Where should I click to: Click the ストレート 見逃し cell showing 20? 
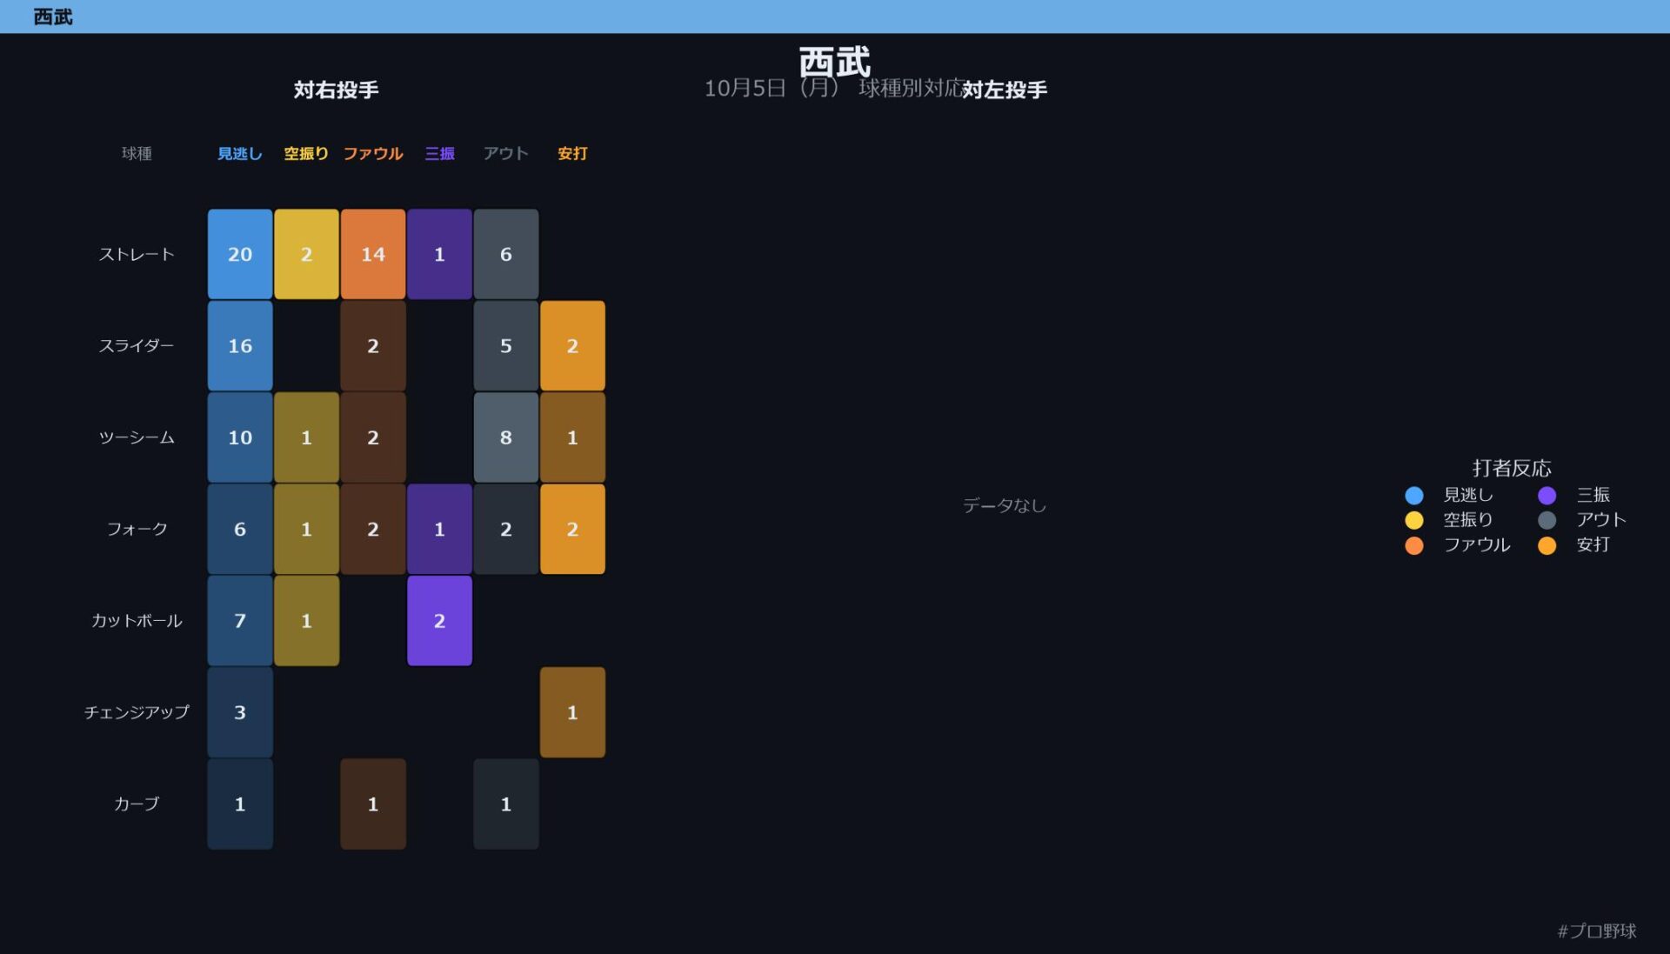[x=240, y=254]
